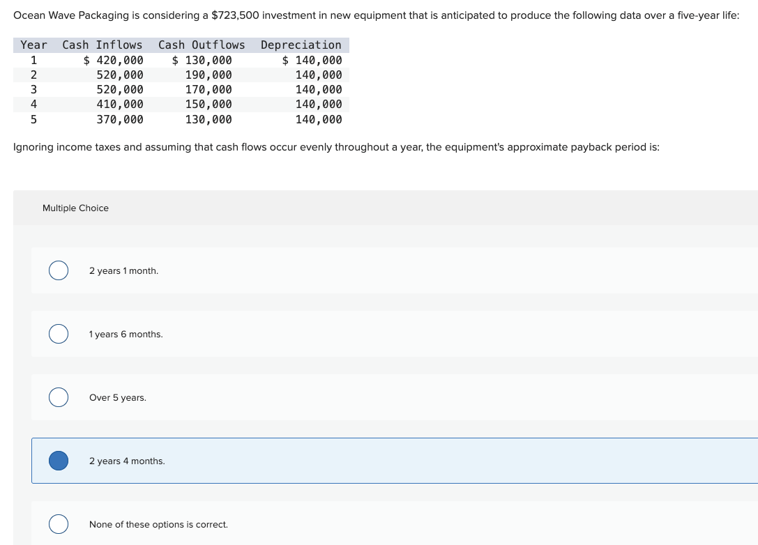Click the '190,000' cash outflow cell

[x=209, y=75]
